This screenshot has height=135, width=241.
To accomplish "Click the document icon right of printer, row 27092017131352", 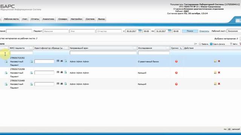I will (66, 61).
